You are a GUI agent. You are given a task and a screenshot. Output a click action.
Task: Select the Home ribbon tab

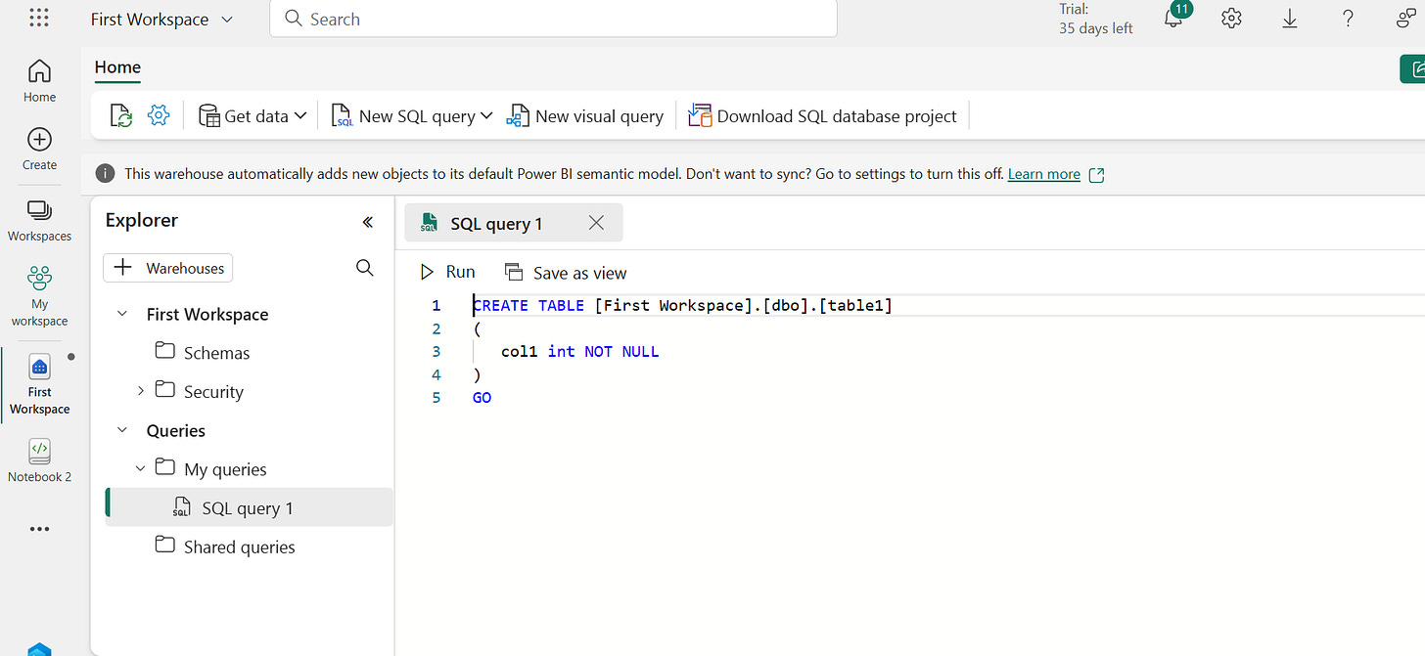point(117,67)
